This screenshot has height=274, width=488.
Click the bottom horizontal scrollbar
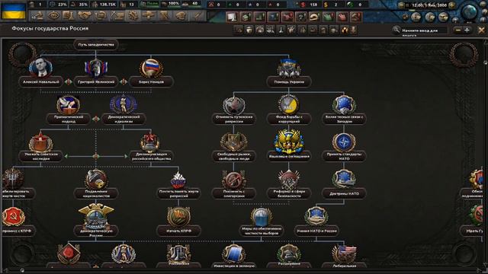(x=22, y=271)
